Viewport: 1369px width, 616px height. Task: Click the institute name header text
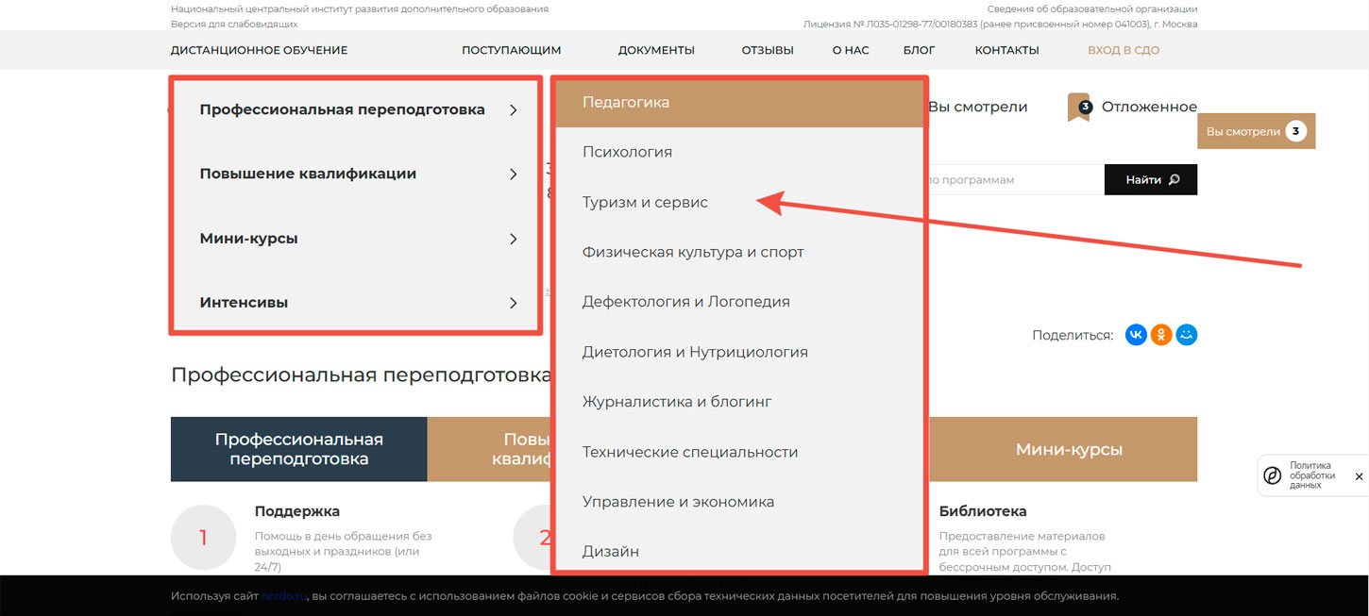pyautogui.click(x=360, y=8)
